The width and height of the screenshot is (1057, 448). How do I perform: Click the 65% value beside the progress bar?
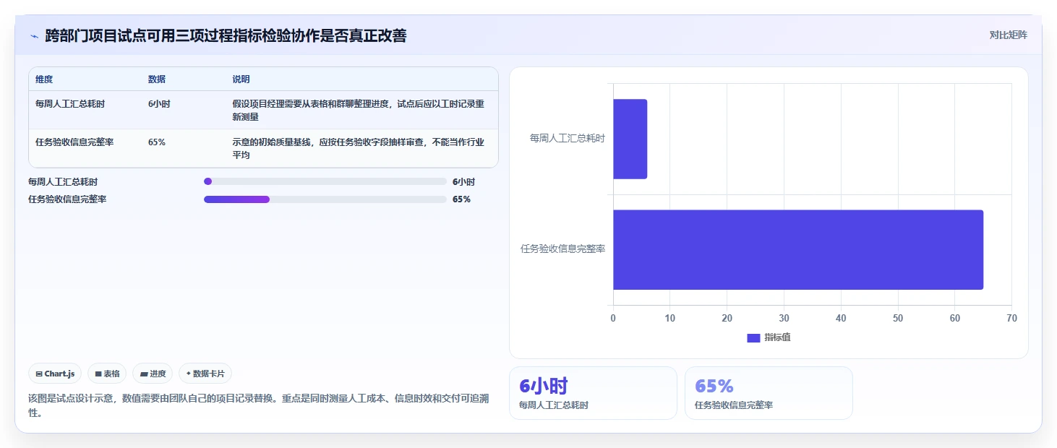[461, 199]
